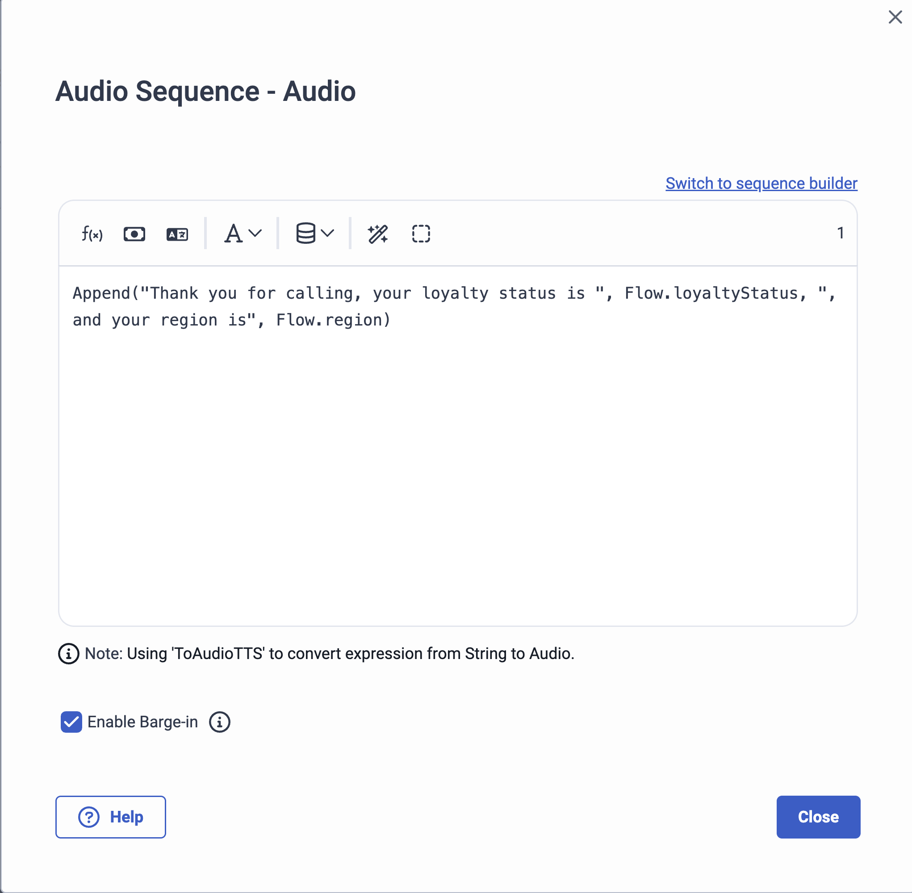Click the dashed square selection icon
Image resolution: width=912 pixels, height=893 pixels.
click(x=421, y=234)
